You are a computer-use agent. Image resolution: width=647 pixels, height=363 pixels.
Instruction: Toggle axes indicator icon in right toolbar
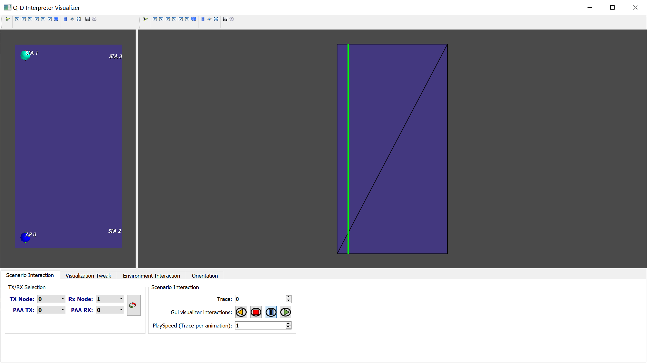point(209,19)
